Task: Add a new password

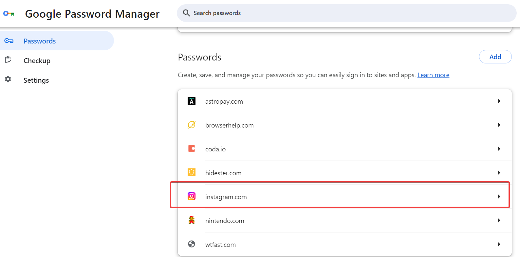Action: 495,57
